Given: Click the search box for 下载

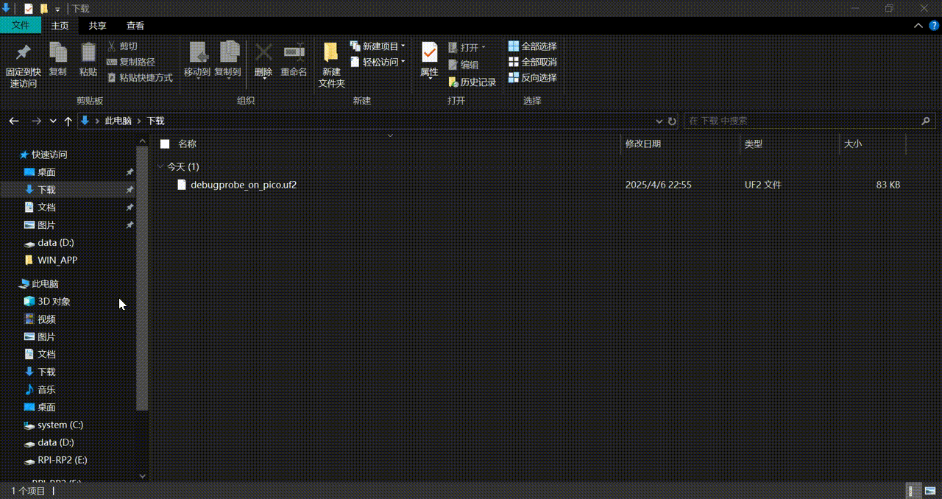Looking at the screenshot, I should [x=802, y=121].
